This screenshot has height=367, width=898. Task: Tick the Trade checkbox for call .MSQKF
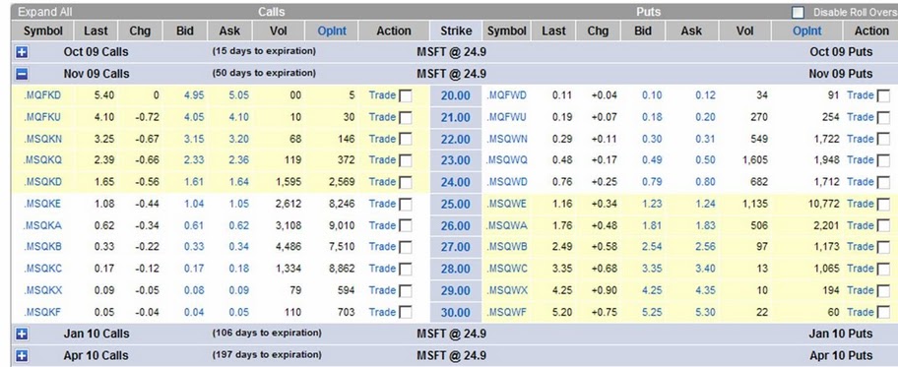[405, 313]
